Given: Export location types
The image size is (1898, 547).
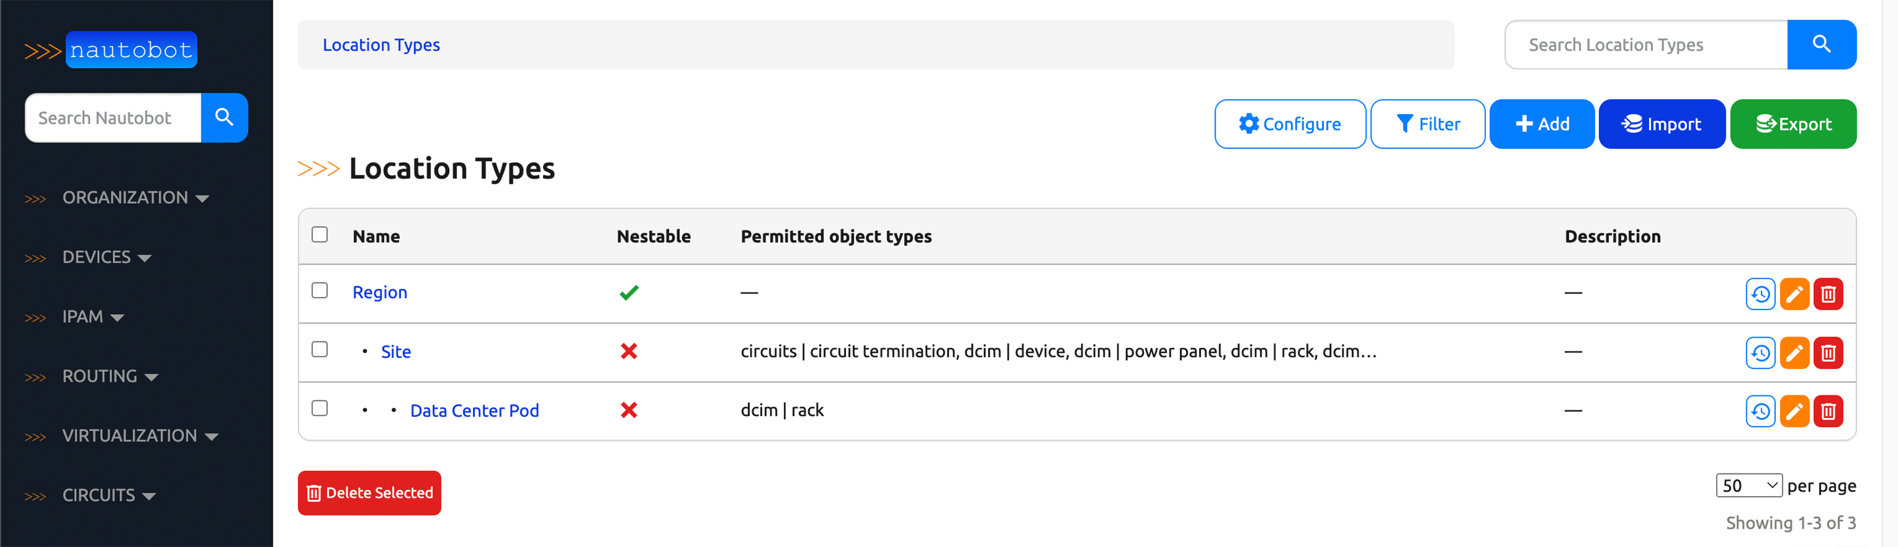Looking at the screenshot, I should click(1794, 123).
